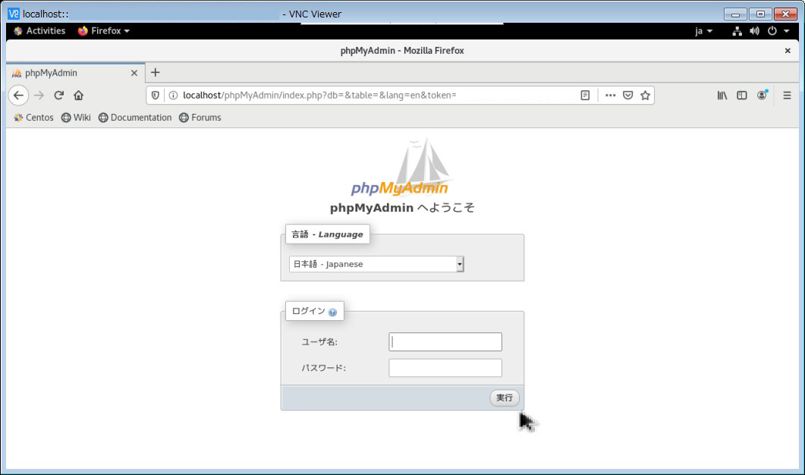The image size is (805, 475).
Task: Reload the phpMyAdmin page
Action: coord(58,95)
